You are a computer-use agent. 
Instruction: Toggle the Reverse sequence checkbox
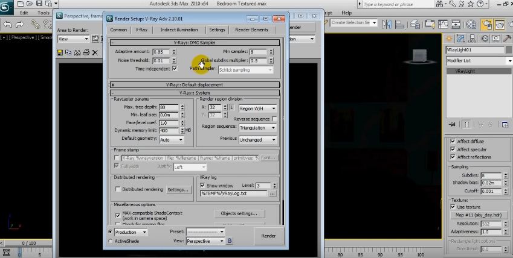274,119
